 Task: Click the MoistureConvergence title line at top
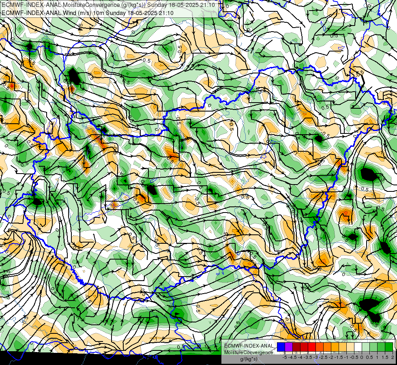(x=108, y=5)
